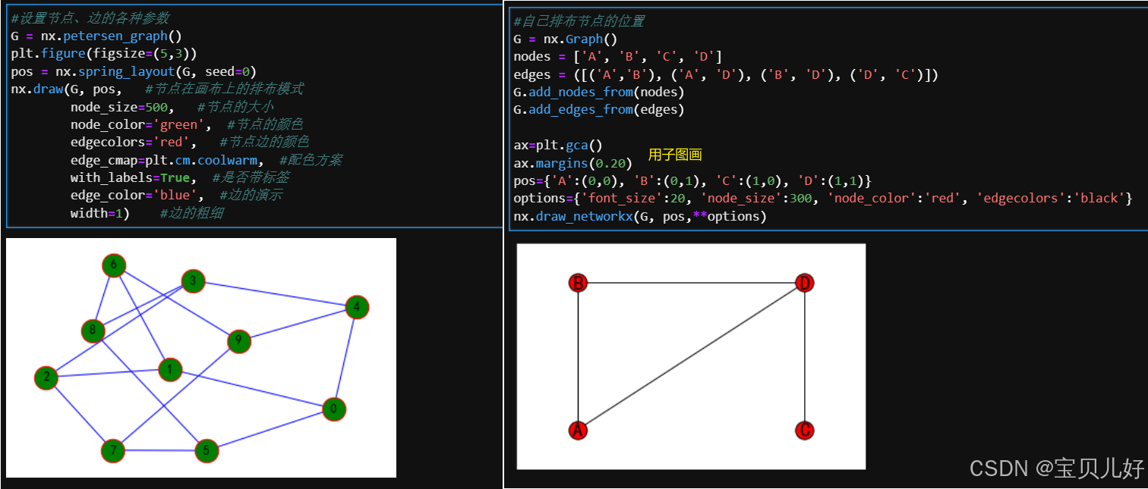Click the line 'G = nx.petersen_graph()'
Screen dimensions: 1148x489
(96, 36)
